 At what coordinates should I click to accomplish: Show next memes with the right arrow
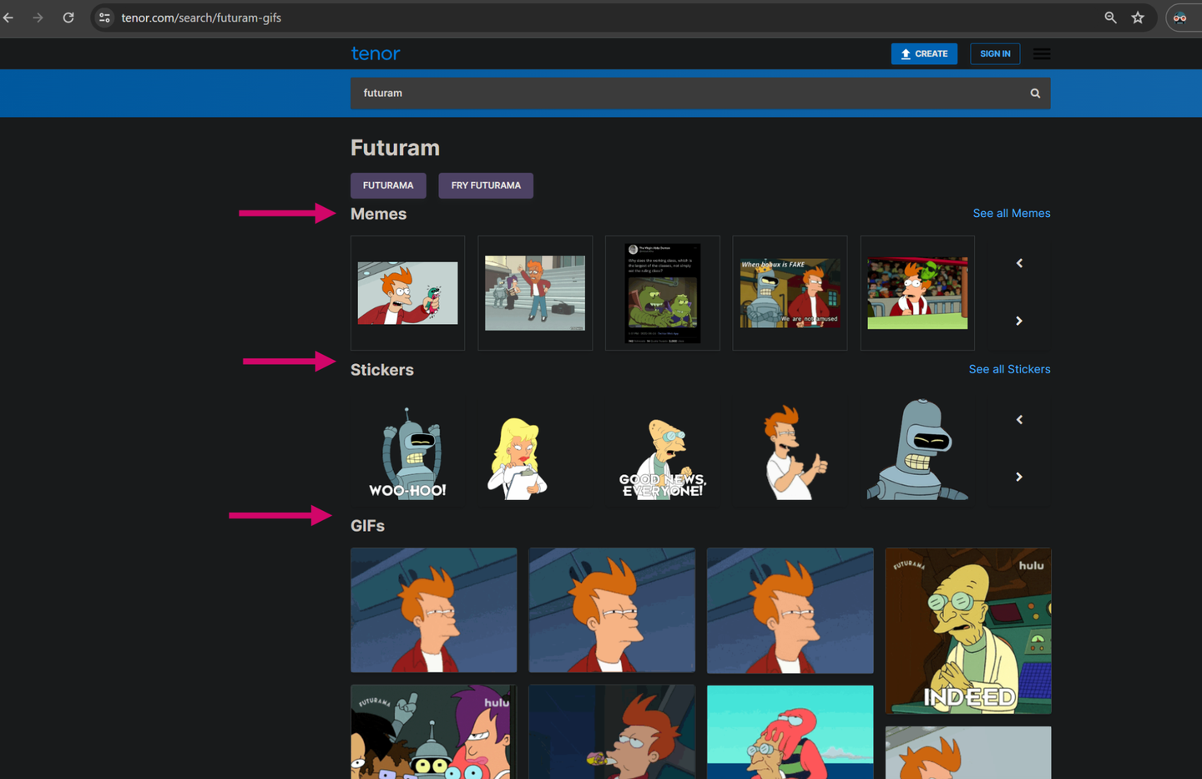pos(1019,321)
